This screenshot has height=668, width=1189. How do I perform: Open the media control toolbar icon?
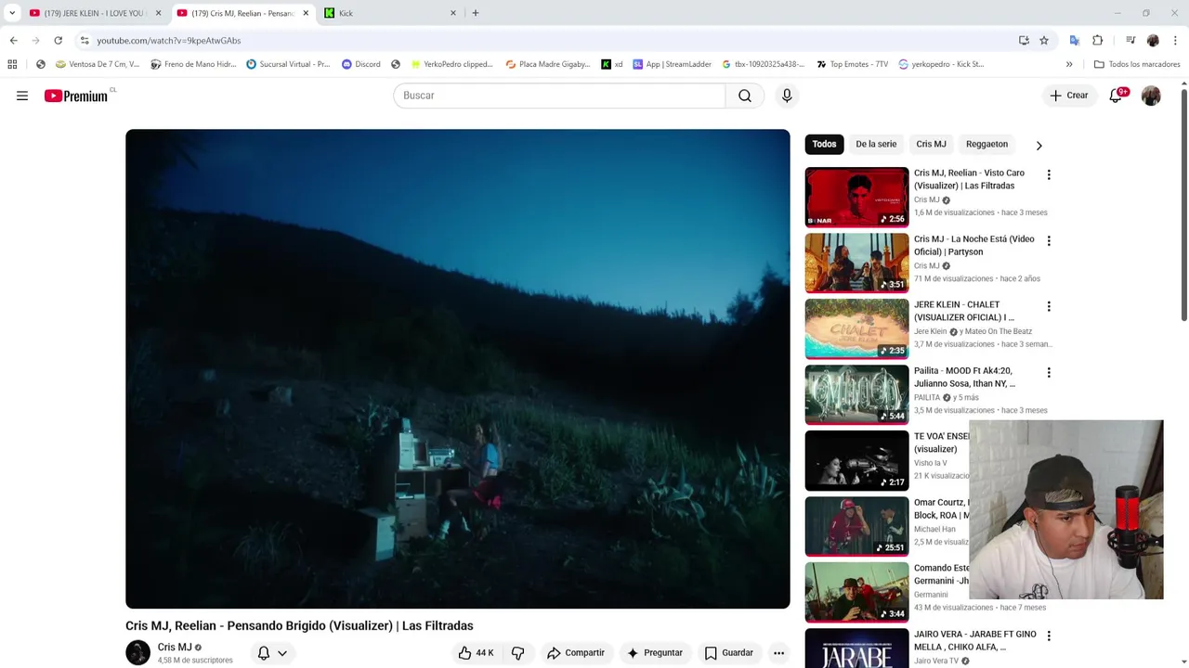click(1130, 41)
